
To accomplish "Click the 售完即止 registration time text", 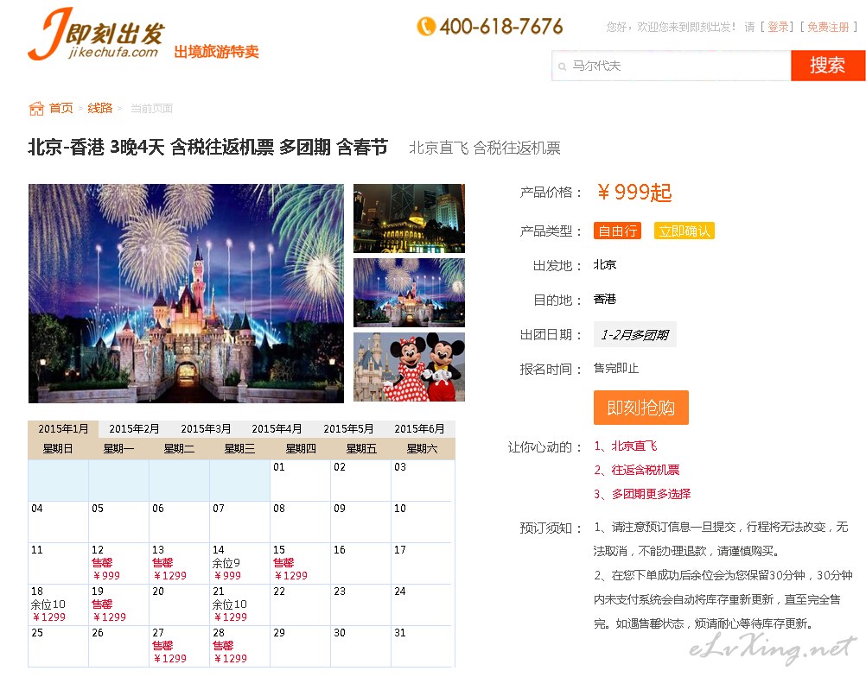I will [x=616, y=368].
